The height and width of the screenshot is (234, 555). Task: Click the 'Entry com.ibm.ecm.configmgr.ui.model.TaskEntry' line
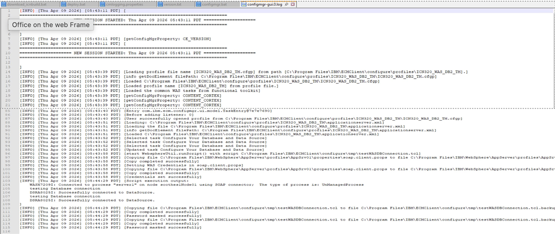pyautogui.click(x=146, y=111)
